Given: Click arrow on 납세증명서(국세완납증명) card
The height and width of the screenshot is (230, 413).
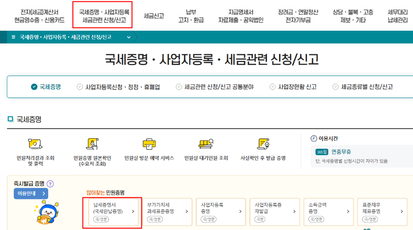Looking at the screenshot, I should (133, 211).
